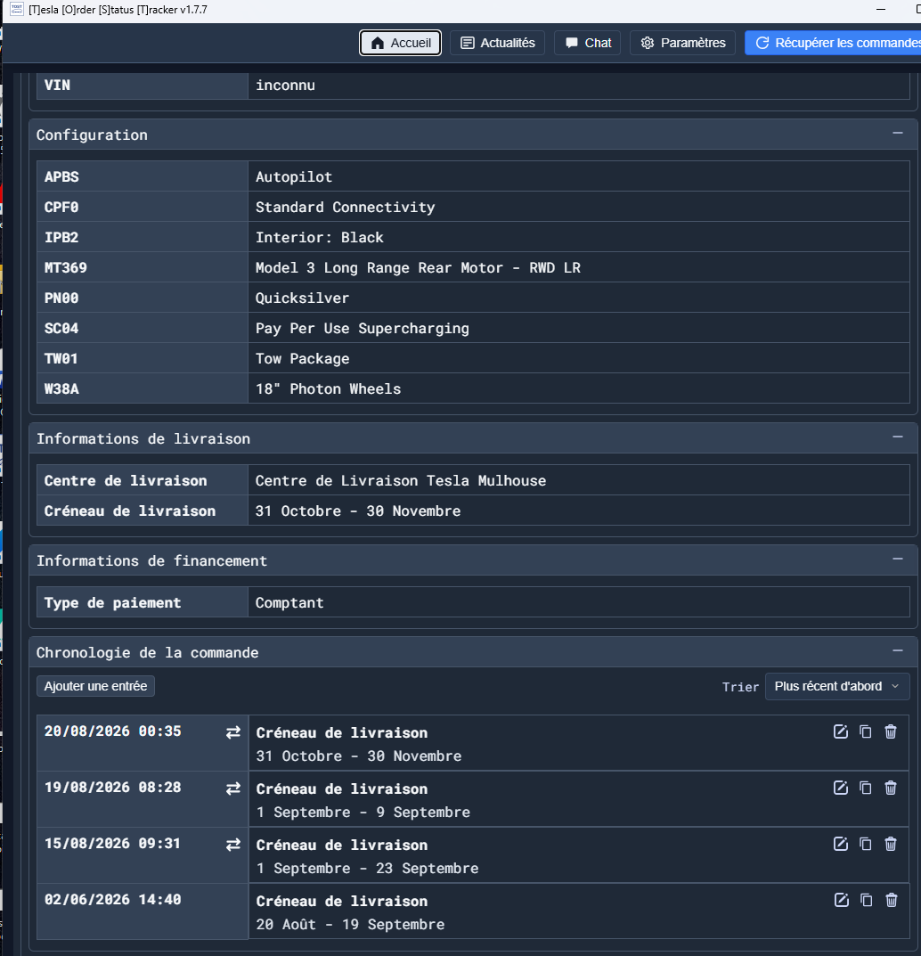
Task: Open the Trier sort order dropdown
Action: [x=837, y=687]
